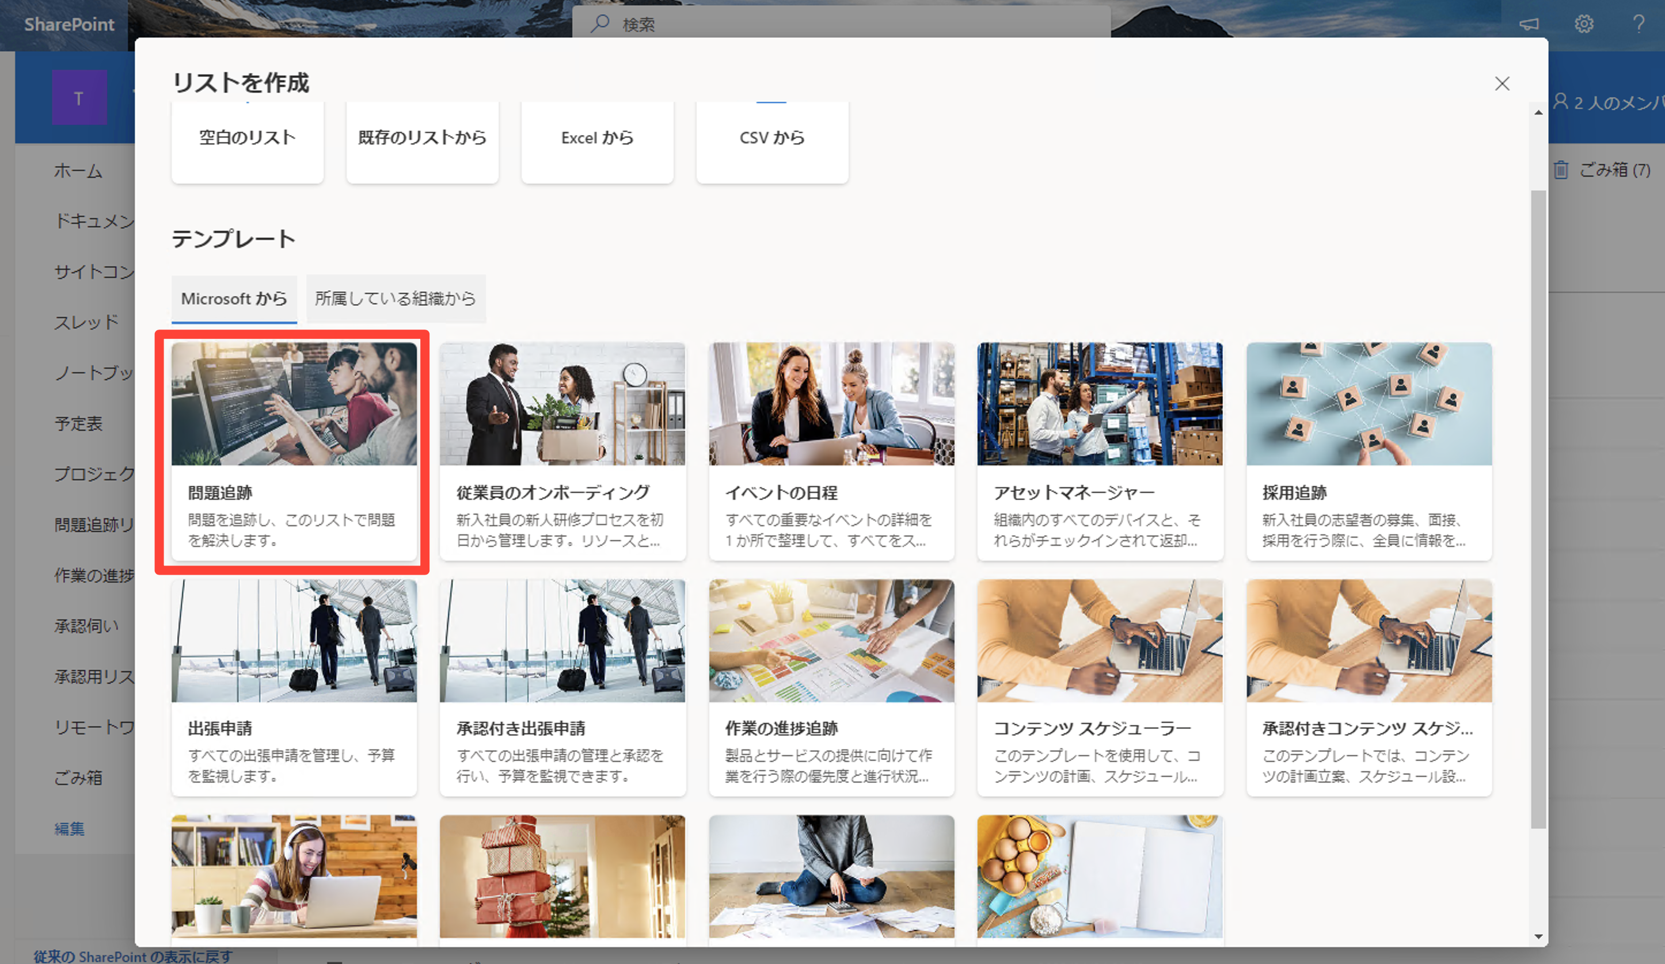
Task: Open the アセットマネージャー template
Action: pos(1100,451)
